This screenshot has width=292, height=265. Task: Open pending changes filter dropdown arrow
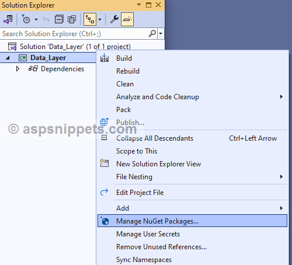click(x=36, y=19)
